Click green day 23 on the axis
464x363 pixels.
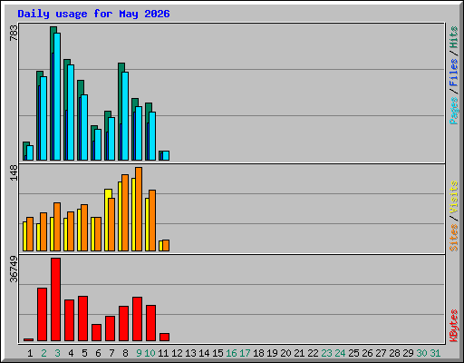click(x=326, y=353)
